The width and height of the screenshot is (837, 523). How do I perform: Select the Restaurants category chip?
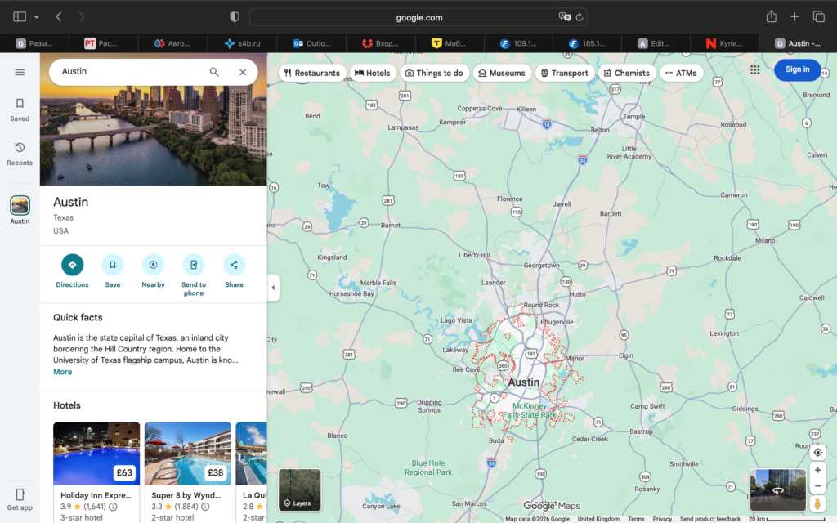311,73
